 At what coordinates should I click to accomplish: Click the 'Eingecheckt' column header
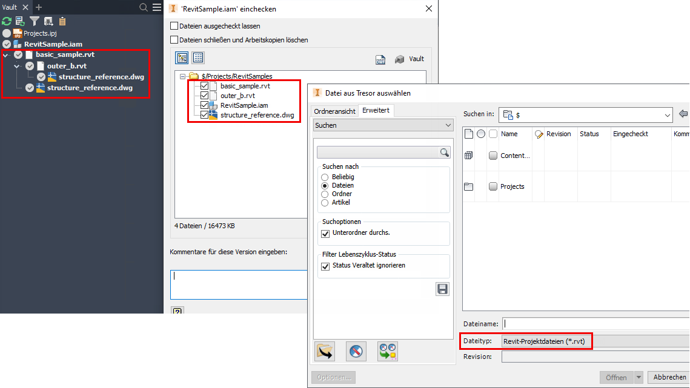coord(630,134)
